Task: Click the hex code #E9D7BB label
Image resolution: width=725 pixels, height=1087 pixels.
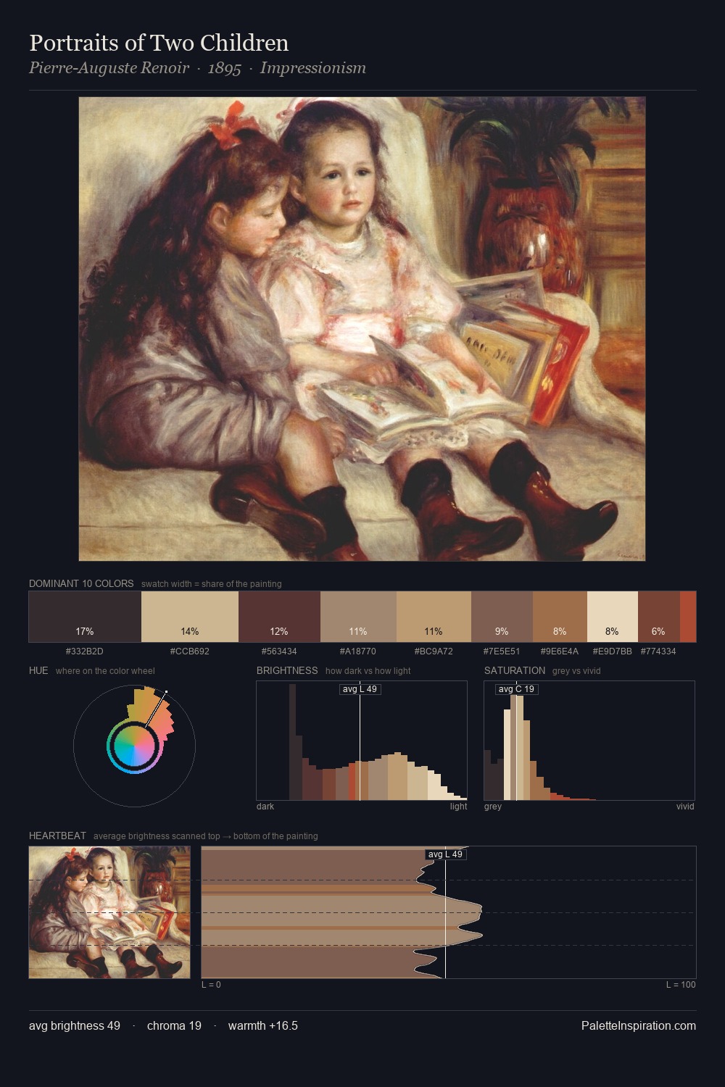Action: pyautogui.click(x=613, y=651)
